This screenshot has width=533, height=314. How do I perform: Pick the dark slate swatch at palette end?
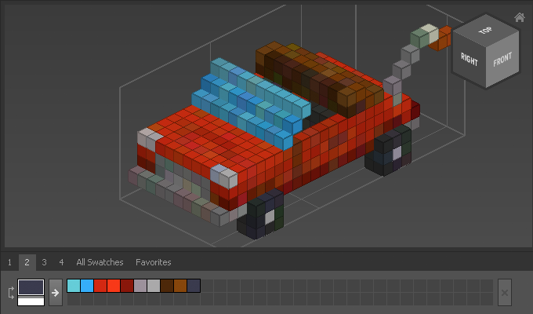194,286
